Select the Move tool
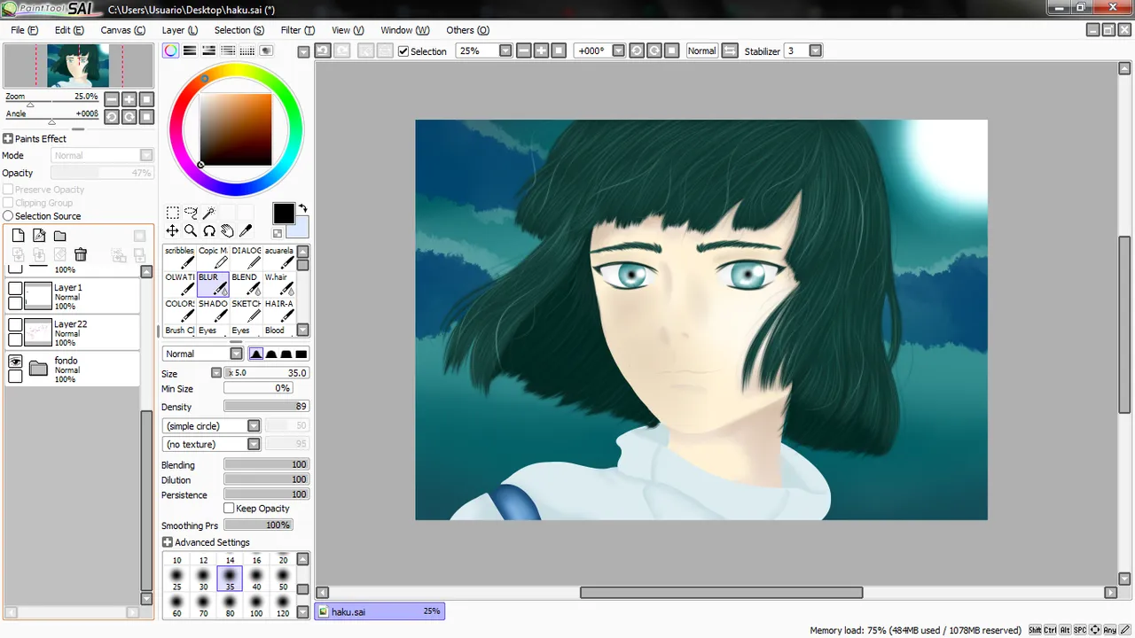Viewport: 1135px width, 638px height. 172,230
